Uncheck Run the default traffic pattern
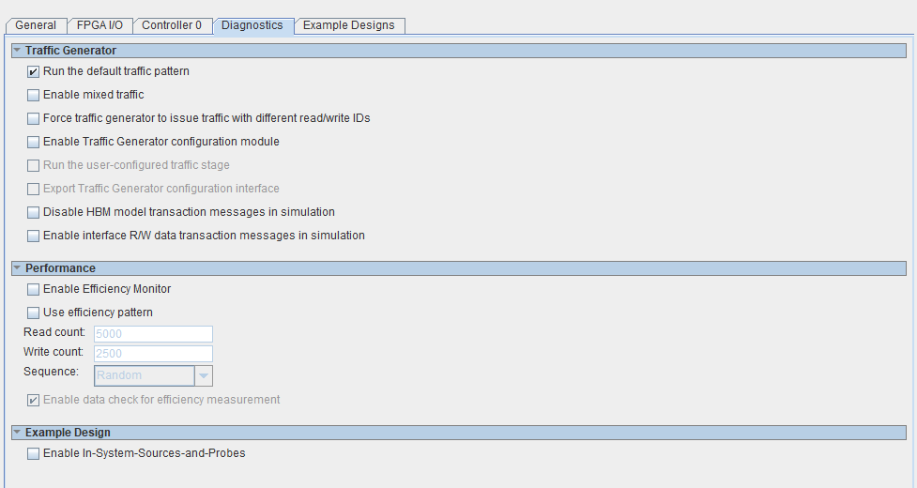Viewport: 917px width, 488px height. (34, 71)
